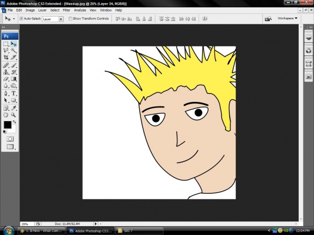This screenshot has width=314, height=235.
Task: Select the Eyedropper tool
Action: pyautogui.click(x=14, y=108)
